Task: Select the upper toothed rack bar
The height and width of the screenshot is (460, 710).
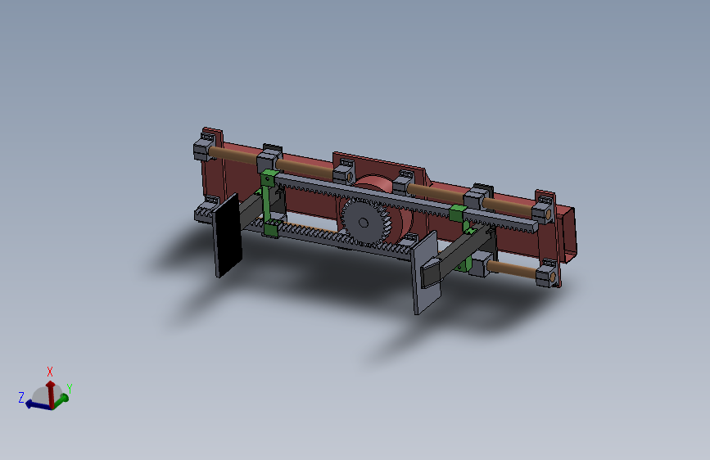Action: [x=408, y=202]
